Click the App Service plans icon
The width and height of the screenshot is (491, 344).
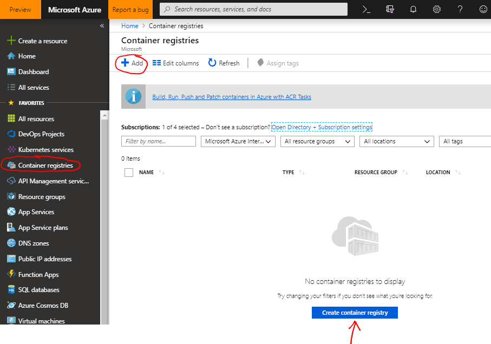click(x=11, y=227)
